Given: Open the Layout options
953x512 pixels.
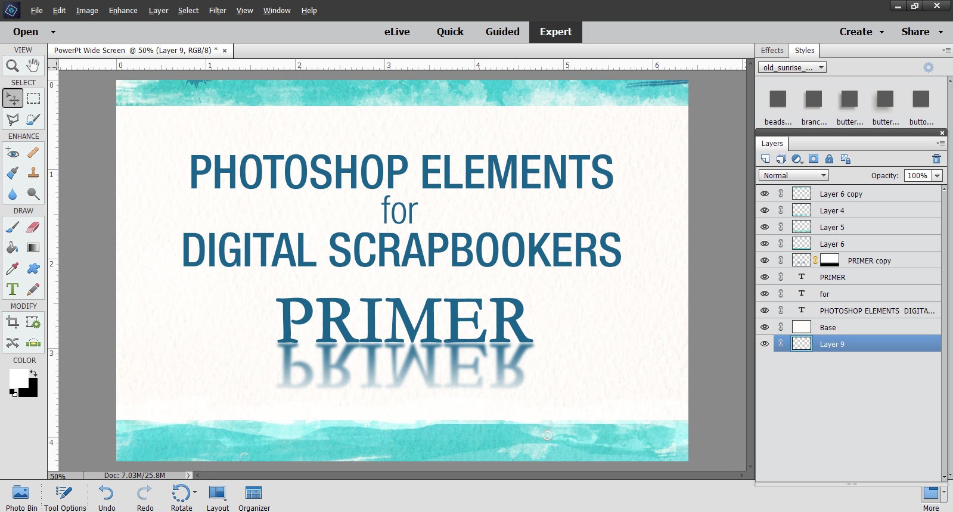Looking at the screenshot, I should (x=218, y=498).
